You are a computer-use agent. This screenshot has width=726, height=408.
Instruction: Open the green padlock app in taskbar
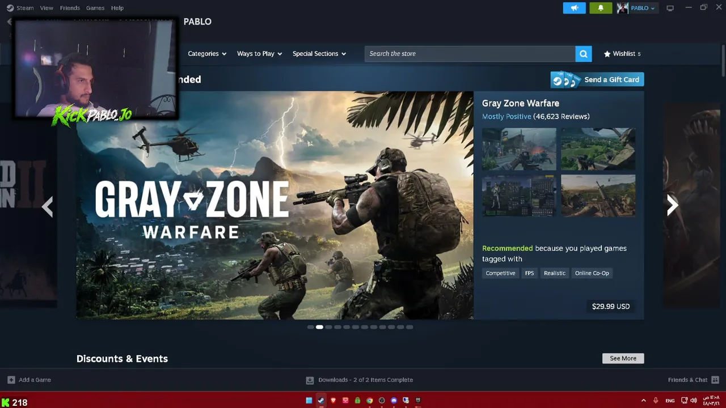click(357, 401)
